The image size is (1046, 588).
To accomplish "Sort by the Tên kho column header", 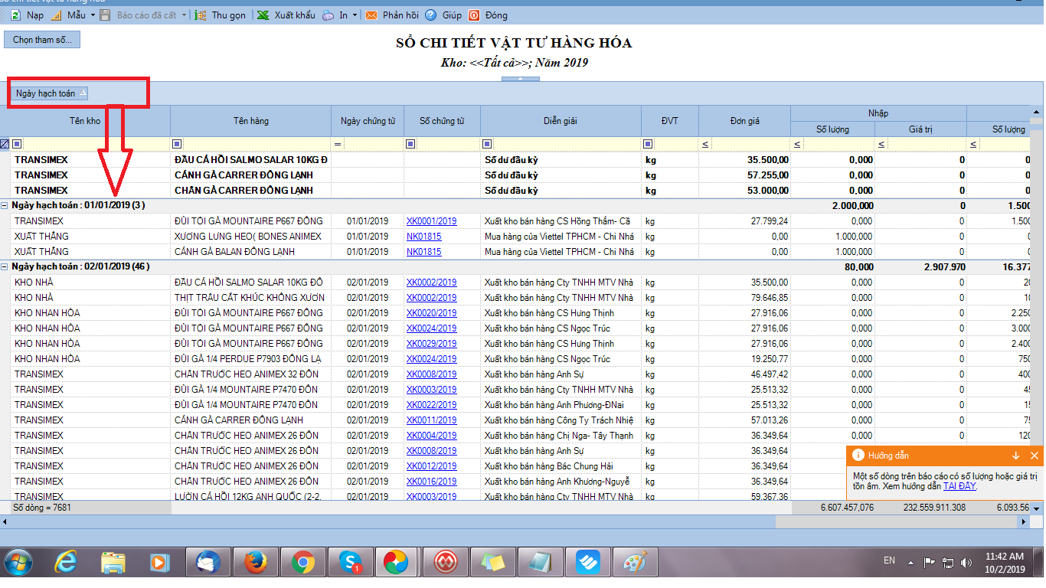I will pos(85,121).
